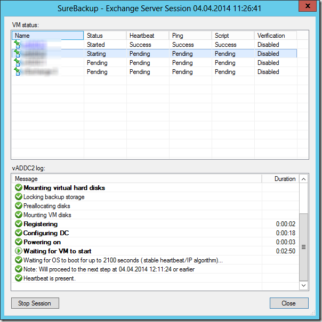Close the SureBackup window with the X

(x=308, y=6)
